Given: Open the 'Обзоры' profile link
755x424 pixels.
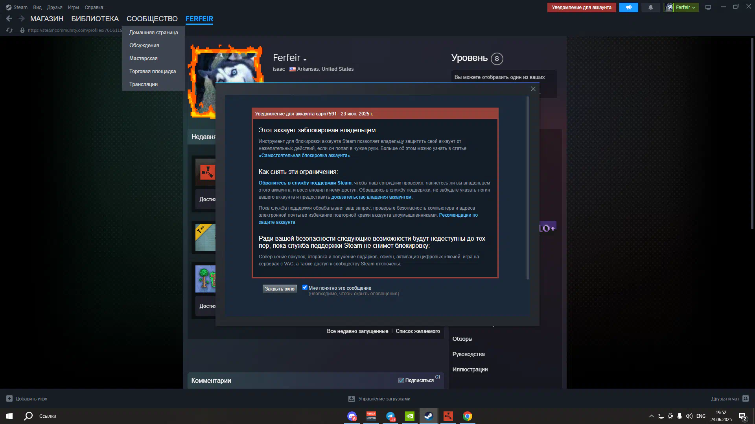Looking at the screenshot, I should click(x=462, y=339).
